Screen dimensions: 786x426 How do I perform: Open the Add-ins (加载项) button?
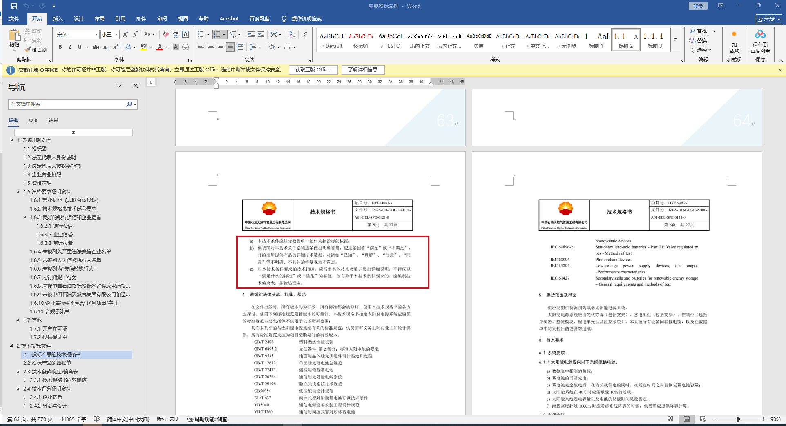tap(735, 41)
